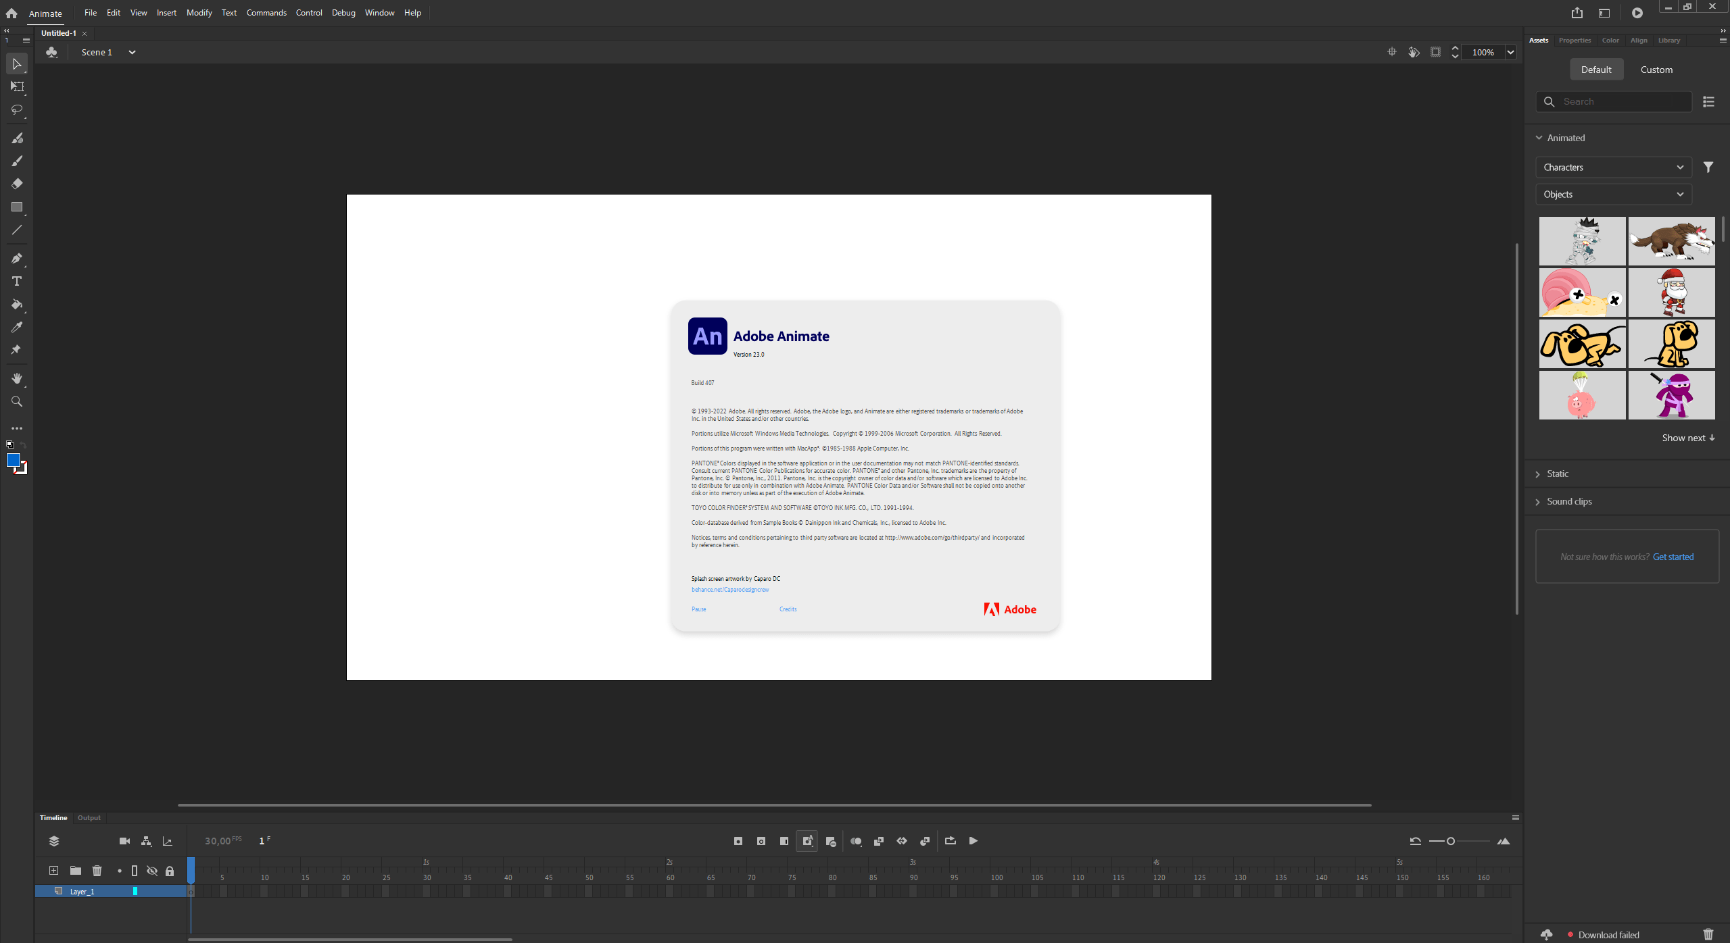
Task: Click the blue fill color swatch
Action: click(13, 460)
